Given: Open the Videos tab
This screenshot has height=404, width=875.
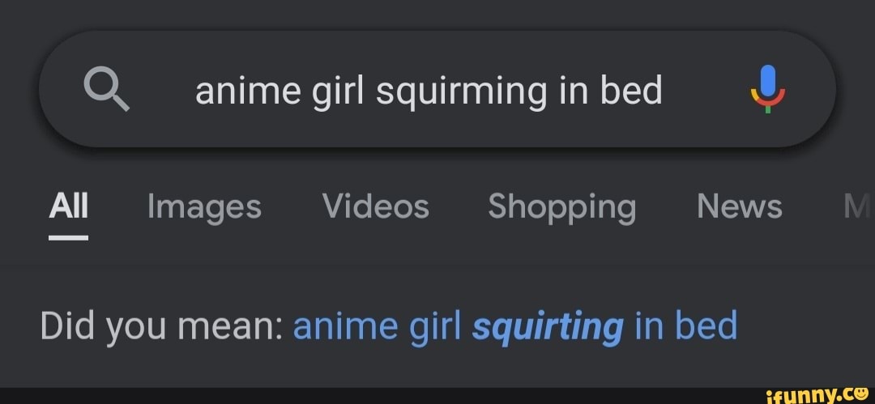Looking at the screenshot, I should click(375, 206).
